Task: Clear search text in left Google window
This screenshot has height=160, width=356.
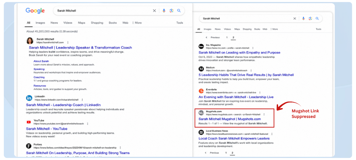Action: coord(154,11)
